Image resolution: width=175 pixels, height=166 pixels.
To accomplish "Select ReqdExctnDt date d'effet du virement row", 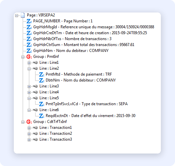I will click(91, 116).
